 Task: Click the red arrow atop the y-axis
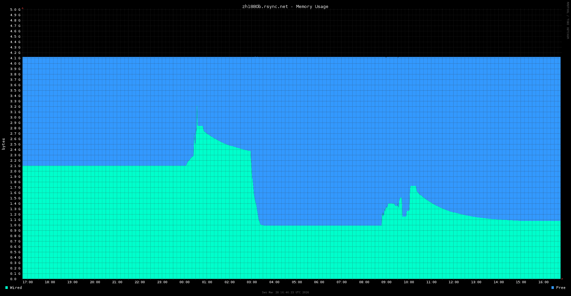(23, 8)
